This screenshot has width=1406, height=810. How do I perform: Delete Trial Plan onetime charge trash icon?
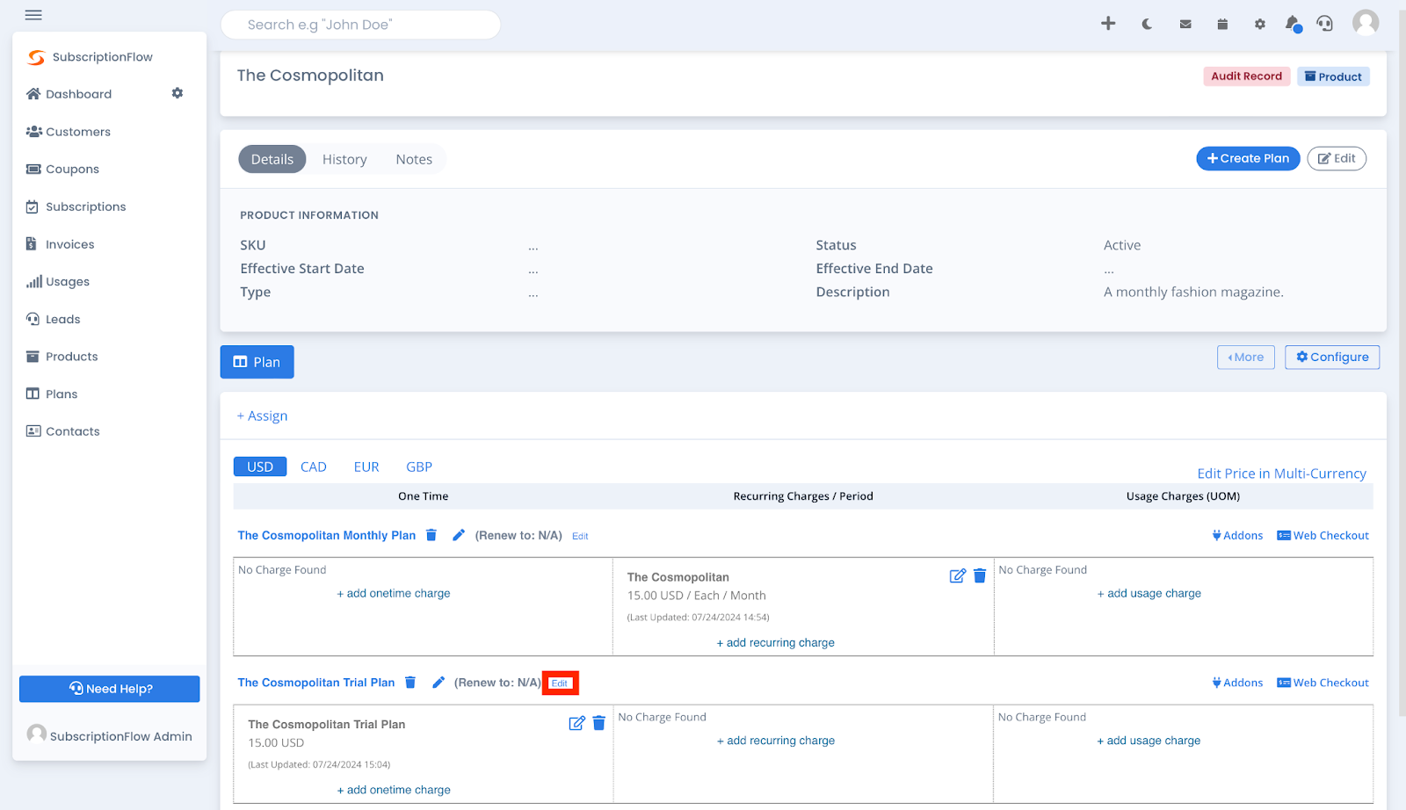point(599,723)
